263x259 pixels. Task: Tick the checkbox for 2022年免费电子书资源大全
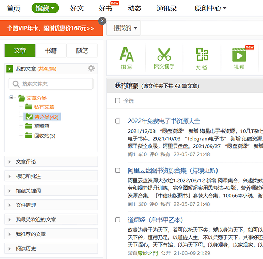point(118,121)
